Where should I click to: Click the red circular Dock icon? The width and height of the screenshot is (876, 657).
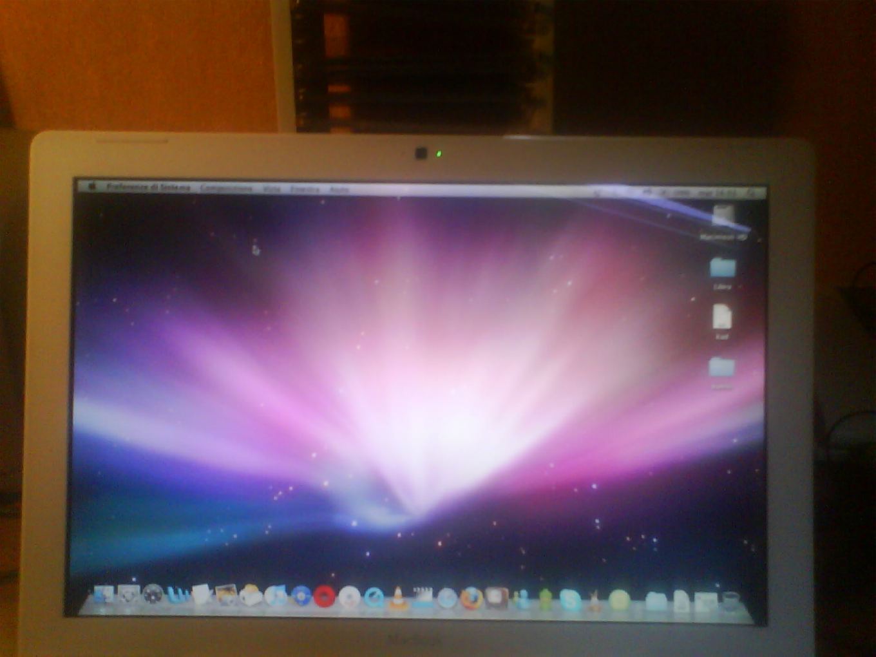(x=325, y=597)
